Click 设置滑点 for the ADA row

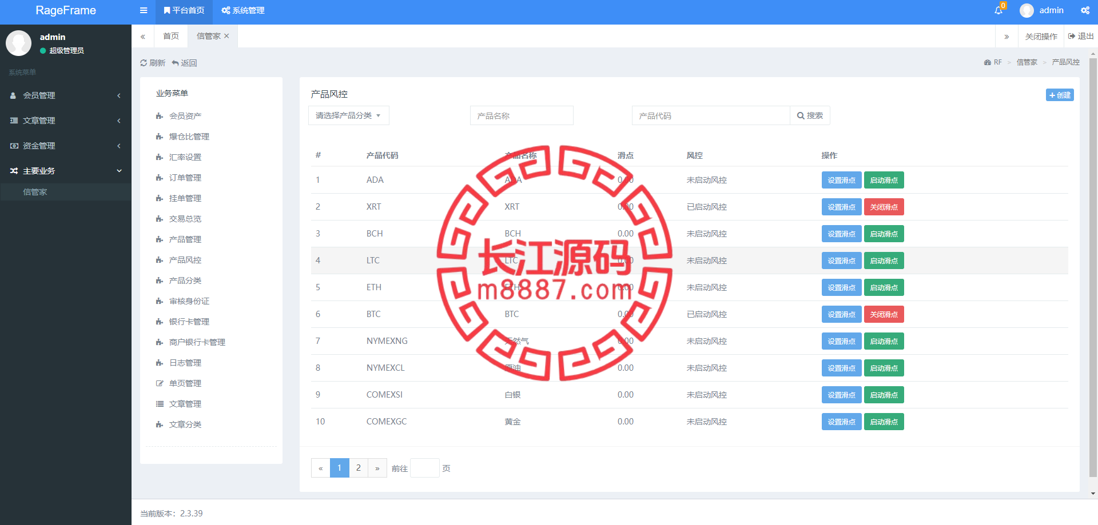point(841,180)
